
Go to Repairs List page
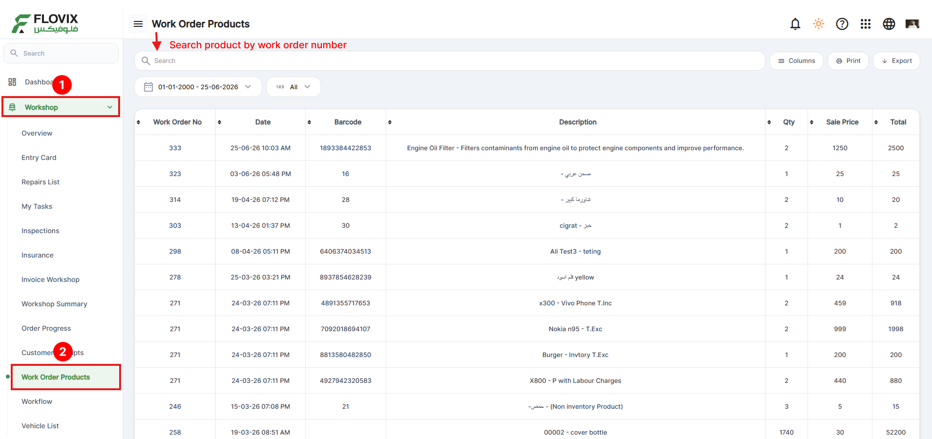point(41,182)
